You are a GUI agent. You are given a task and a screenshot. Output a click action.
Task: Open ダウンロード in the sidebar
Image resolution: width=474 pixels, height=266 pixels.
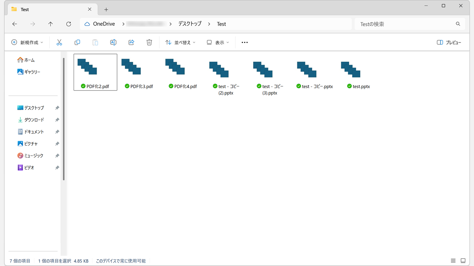(x=34, y=120)
